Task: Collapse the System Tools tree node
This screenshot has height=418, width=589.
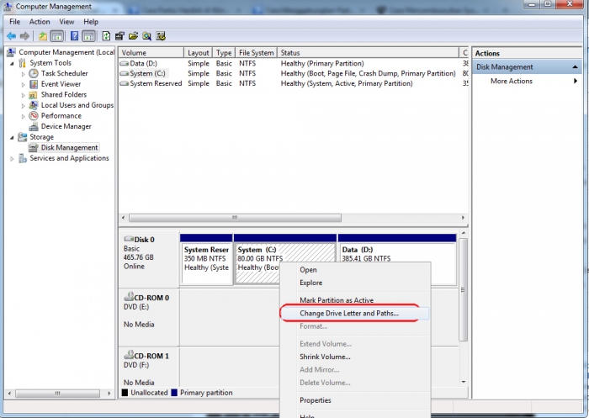Action: [x=12, y=63]
